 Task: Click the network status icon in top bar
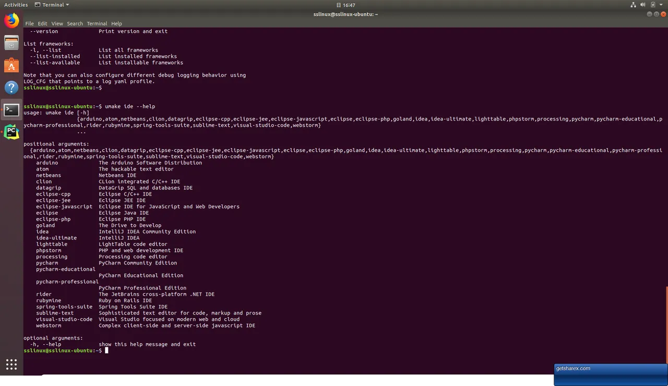coord(634,5)
